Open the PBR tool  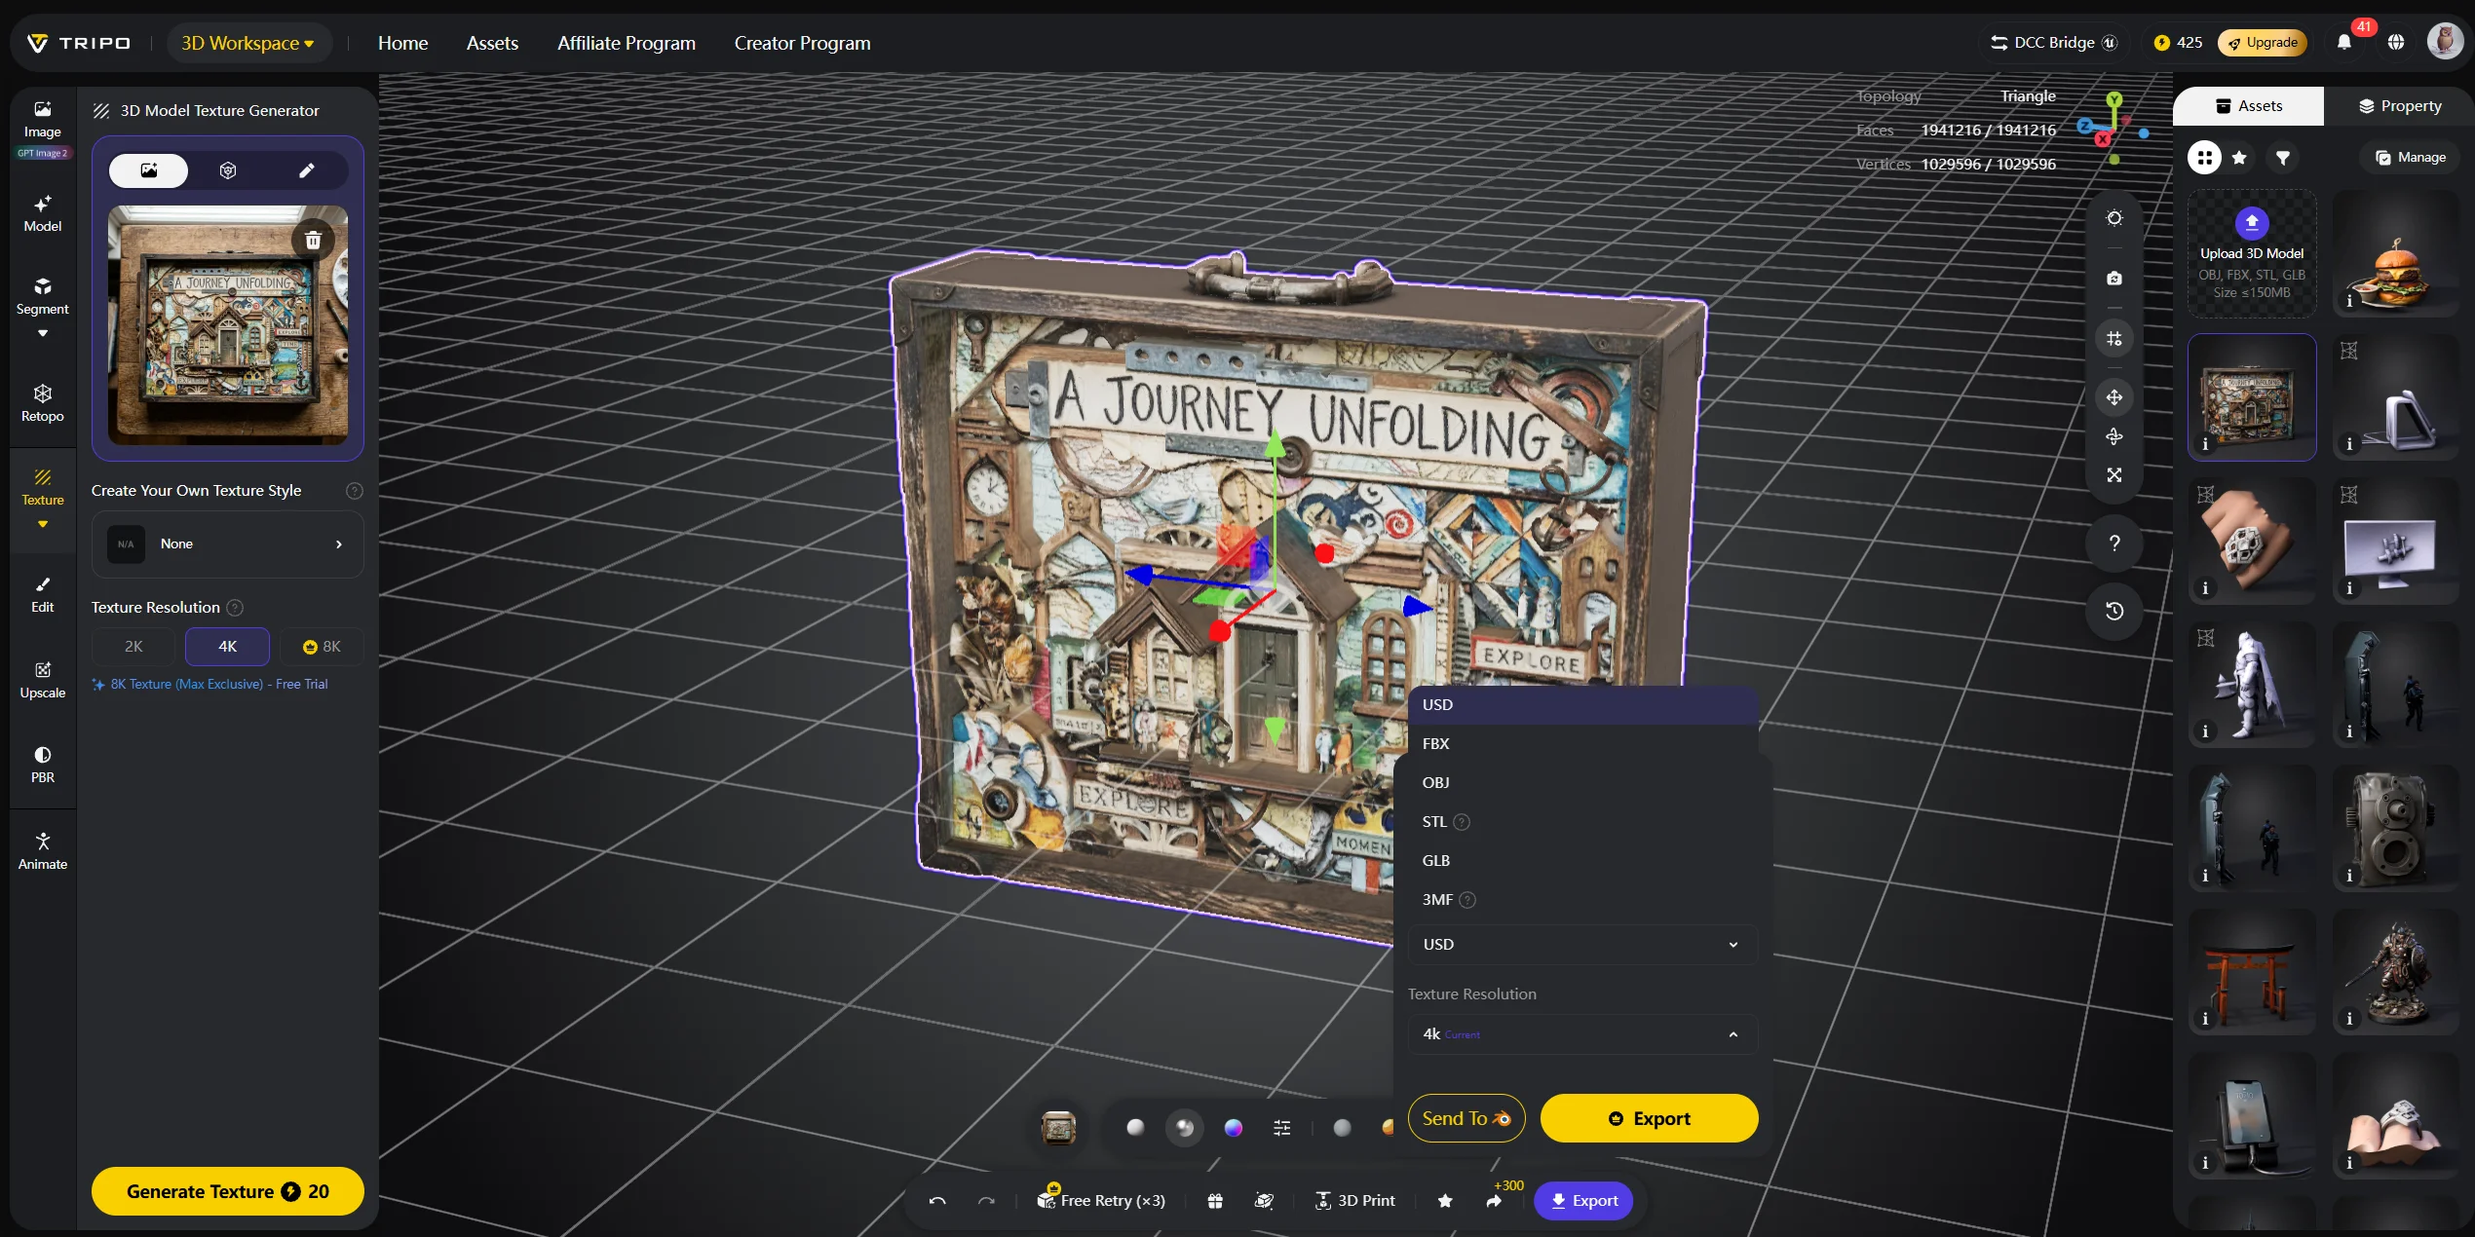(43, 765)
